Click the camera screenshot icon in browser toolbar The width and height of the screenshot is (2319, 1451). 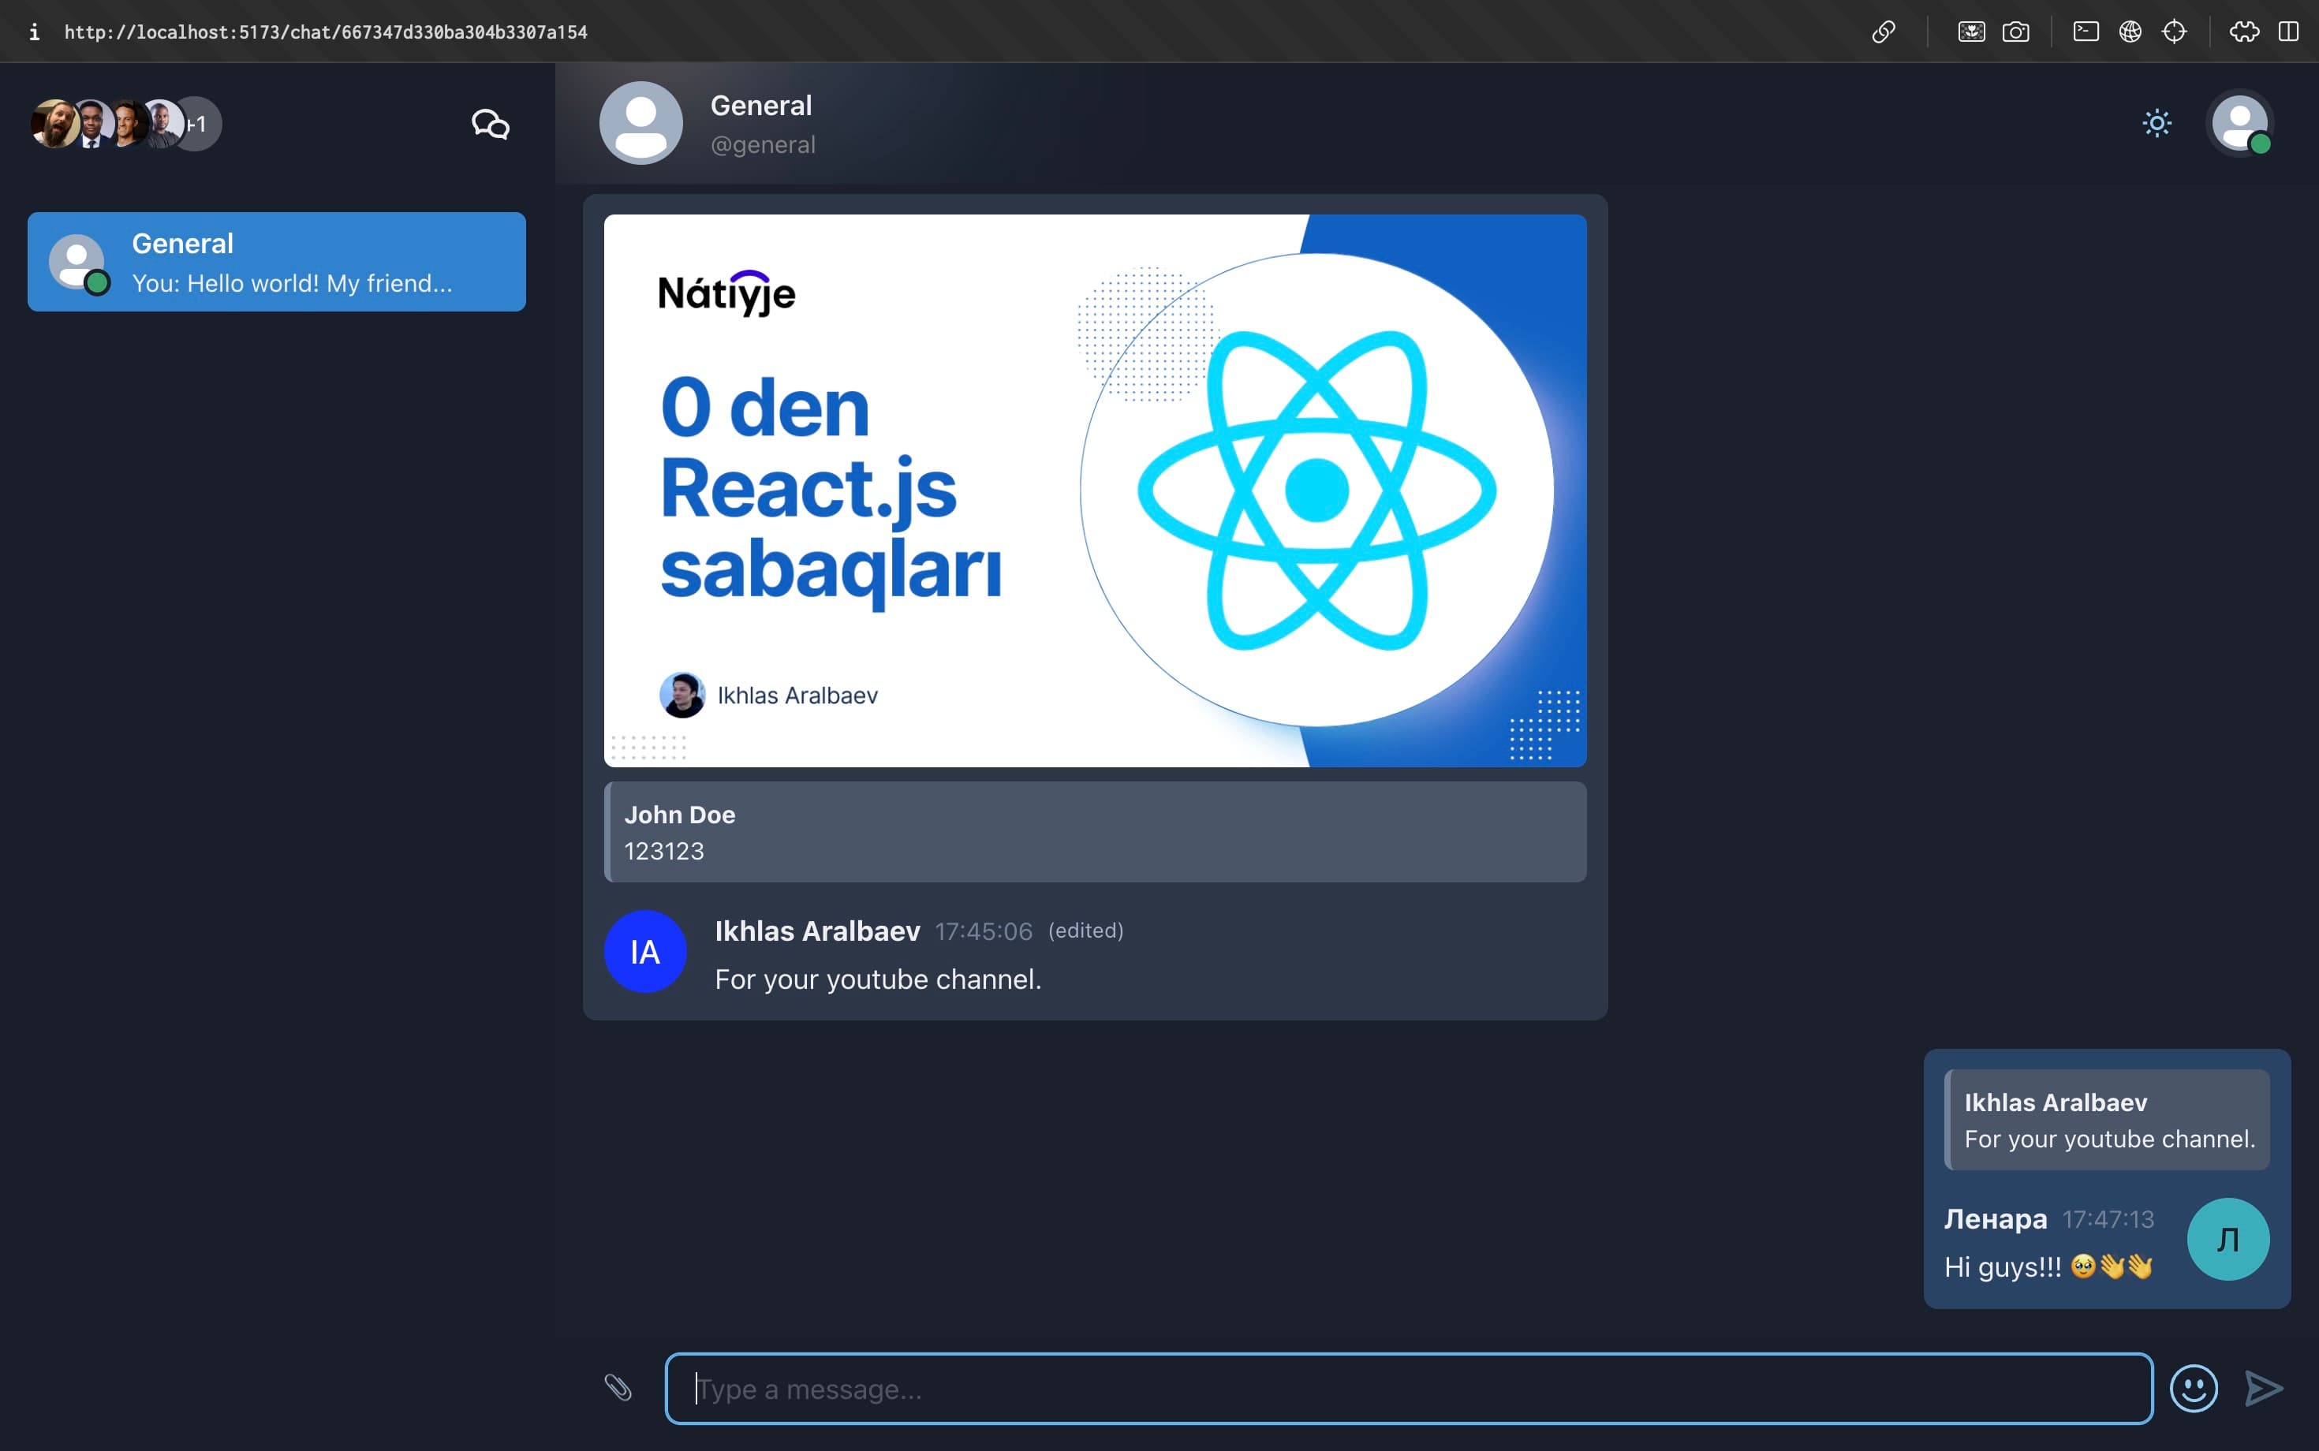click(2015, 32)
